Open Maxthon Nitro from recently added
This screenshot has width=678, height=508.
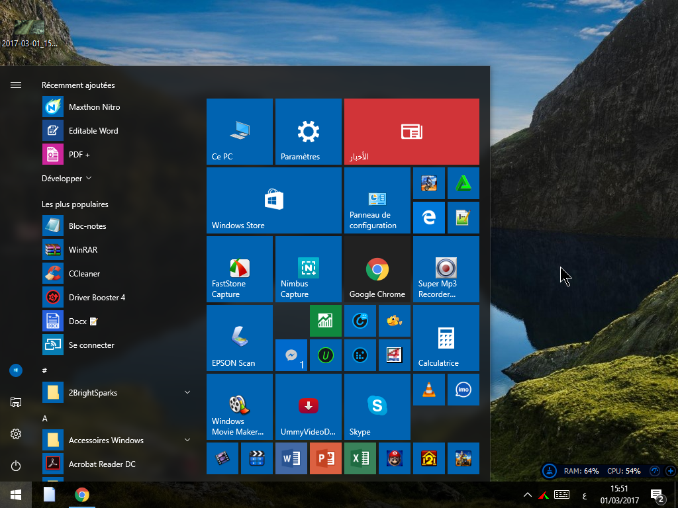[x=117, y=106]
